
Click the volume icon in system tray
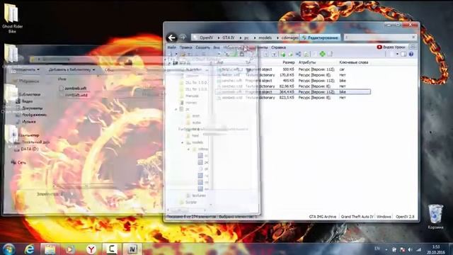point(410,249)
